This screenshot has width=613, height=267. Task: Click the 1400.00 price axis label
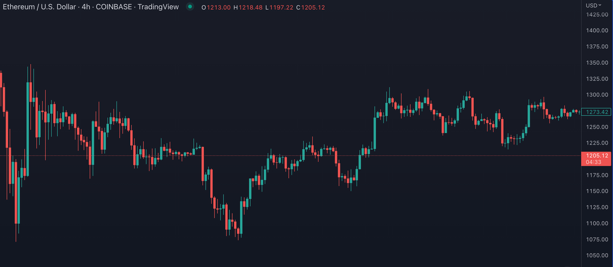(x=597, y=31)
